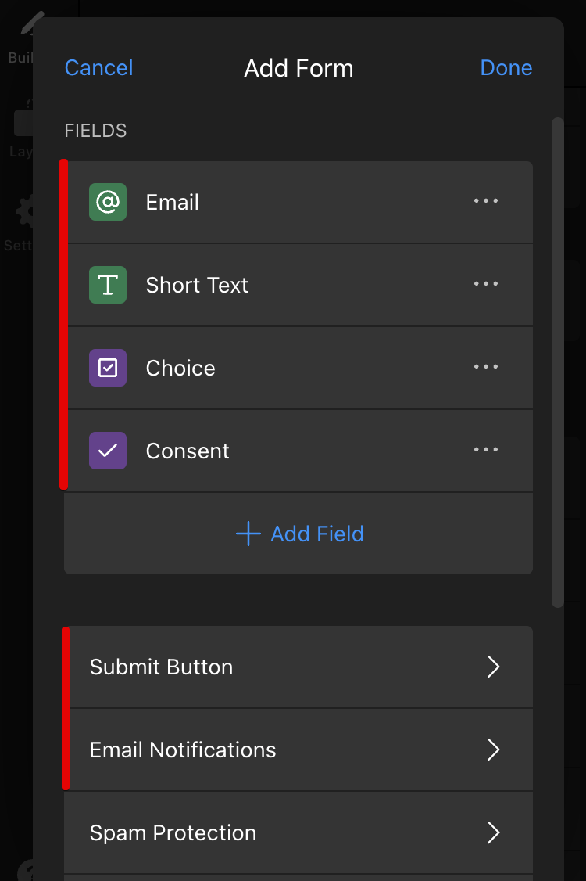Click the Choice field checkbox icon
The height and width of the screenshot is (881, 586).
click(x=108, y=368)
